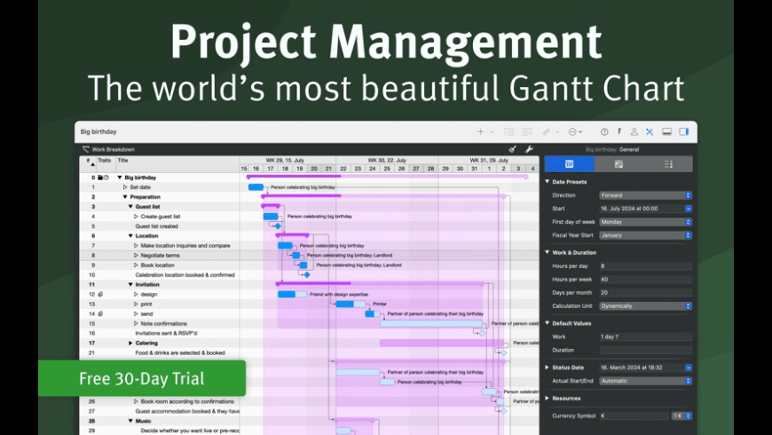Open the Fiscal Year Start dropdown

[645, 235]
